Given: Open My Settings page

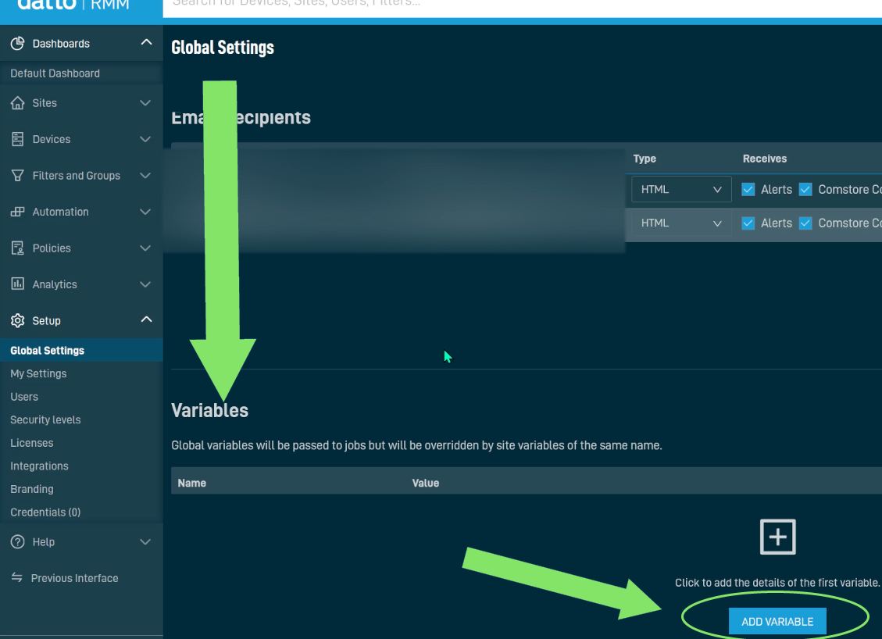Looking at the screenshot, I should (38, 373).
